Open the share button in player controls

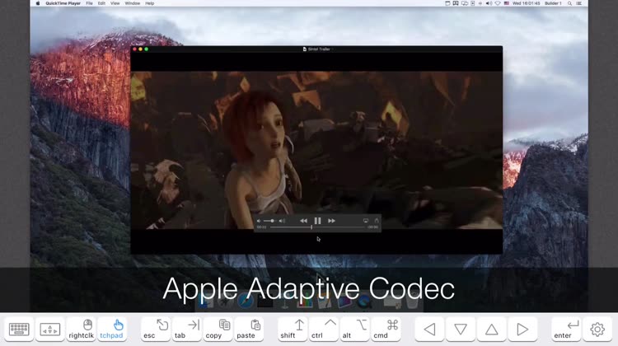tap(377, 221)
